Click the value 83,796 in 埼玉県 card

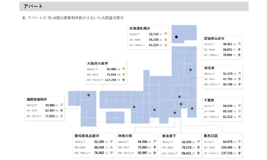pyautogui.click(x=228, y=84)
